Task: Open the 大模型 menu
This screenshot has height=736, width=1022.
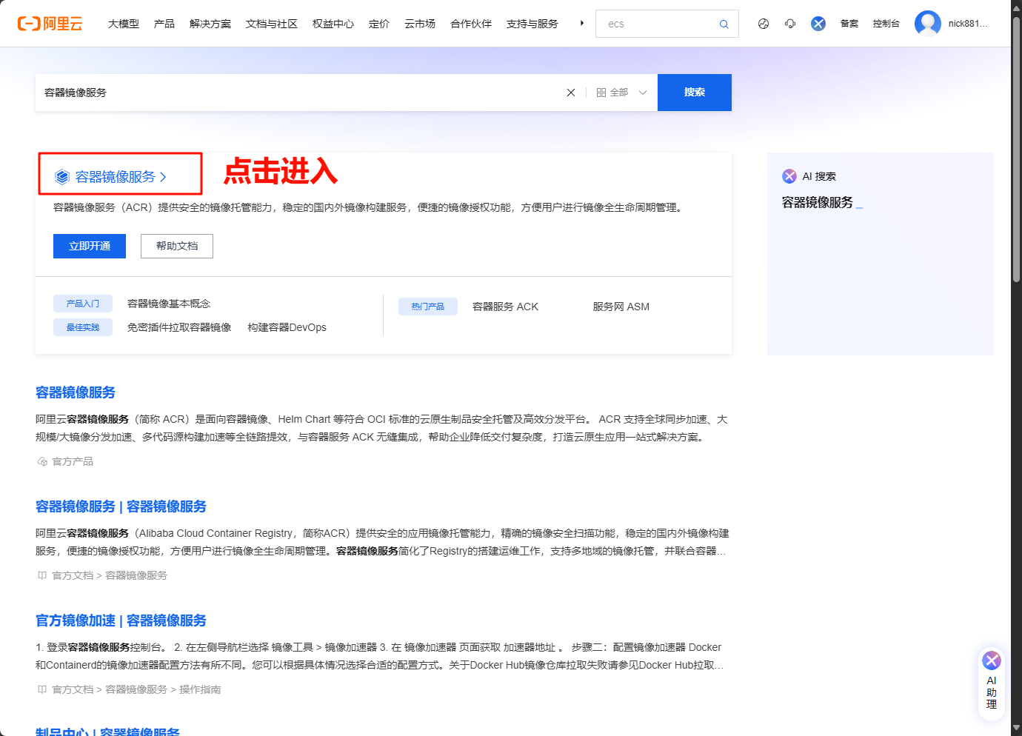Action: [x=124, y=24]
